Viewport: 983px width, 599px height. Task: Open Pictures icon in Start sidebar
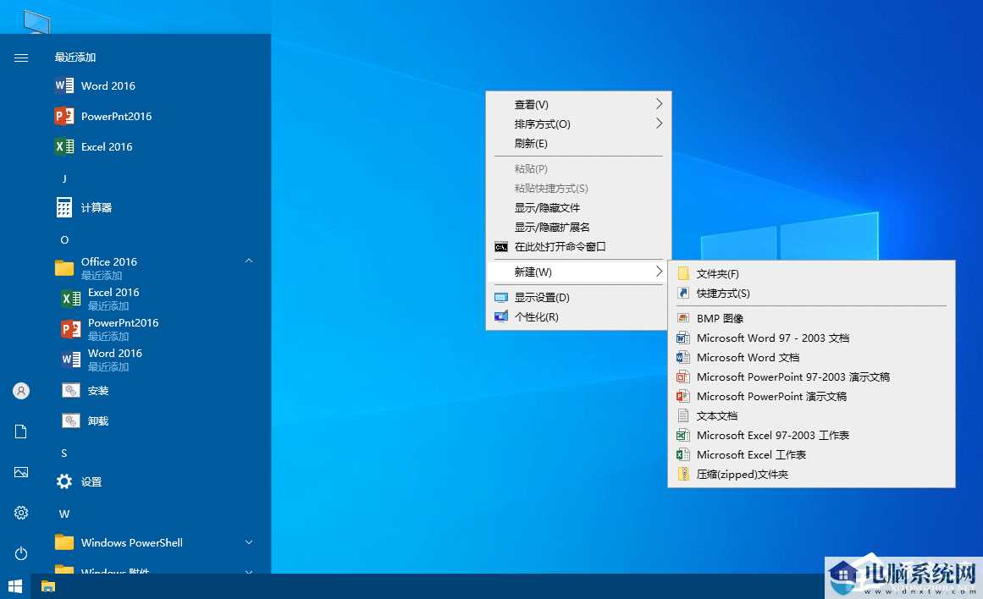(20, 472)
